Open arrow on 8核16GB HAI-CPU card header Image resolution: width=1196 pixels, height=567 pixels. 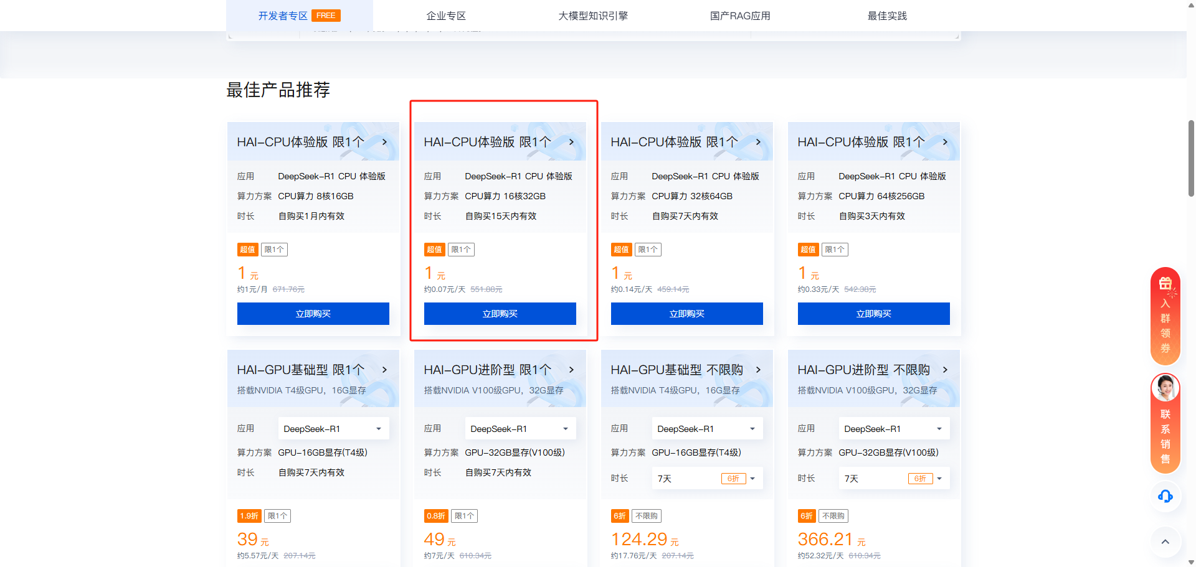click(384, 142)
